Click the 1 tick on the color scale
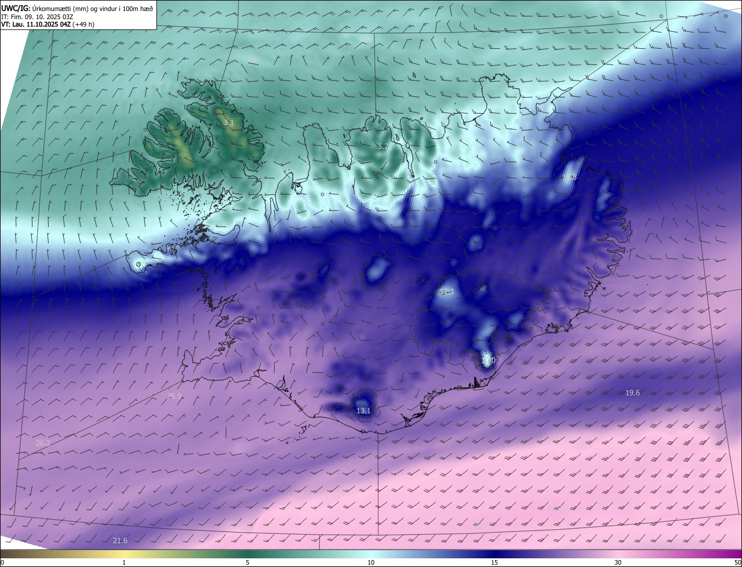Image resolution: width=742 pixels, height=567 pixels. click(x=124, y=562)
